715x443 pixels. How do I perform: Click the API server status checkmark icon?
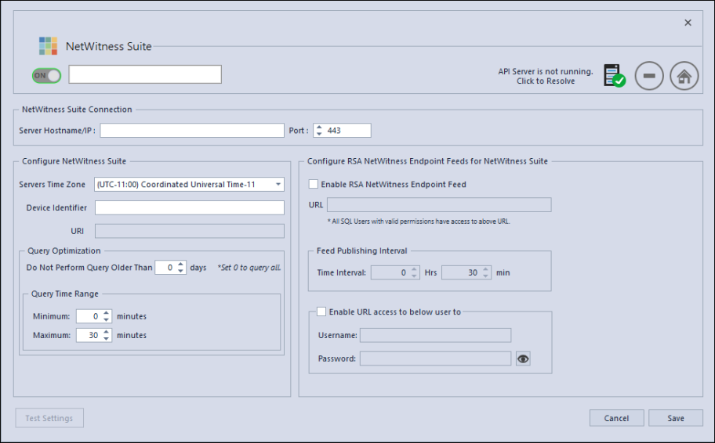[614, 76]
